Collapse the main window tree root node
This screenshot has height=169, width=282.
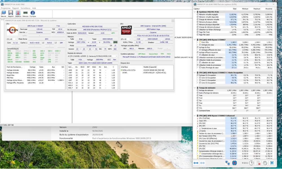pos(2,20)
